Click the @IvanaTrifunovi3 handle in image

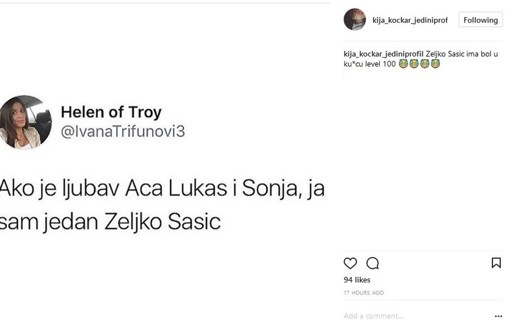tap(123, 131)
